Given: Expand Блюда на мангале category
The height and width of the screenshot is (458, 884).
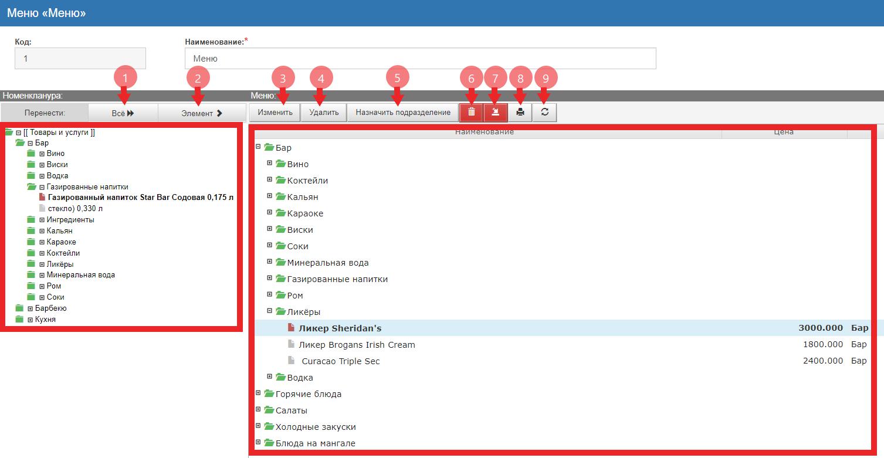Looking at the screenshot, I should tap(258, 442).
